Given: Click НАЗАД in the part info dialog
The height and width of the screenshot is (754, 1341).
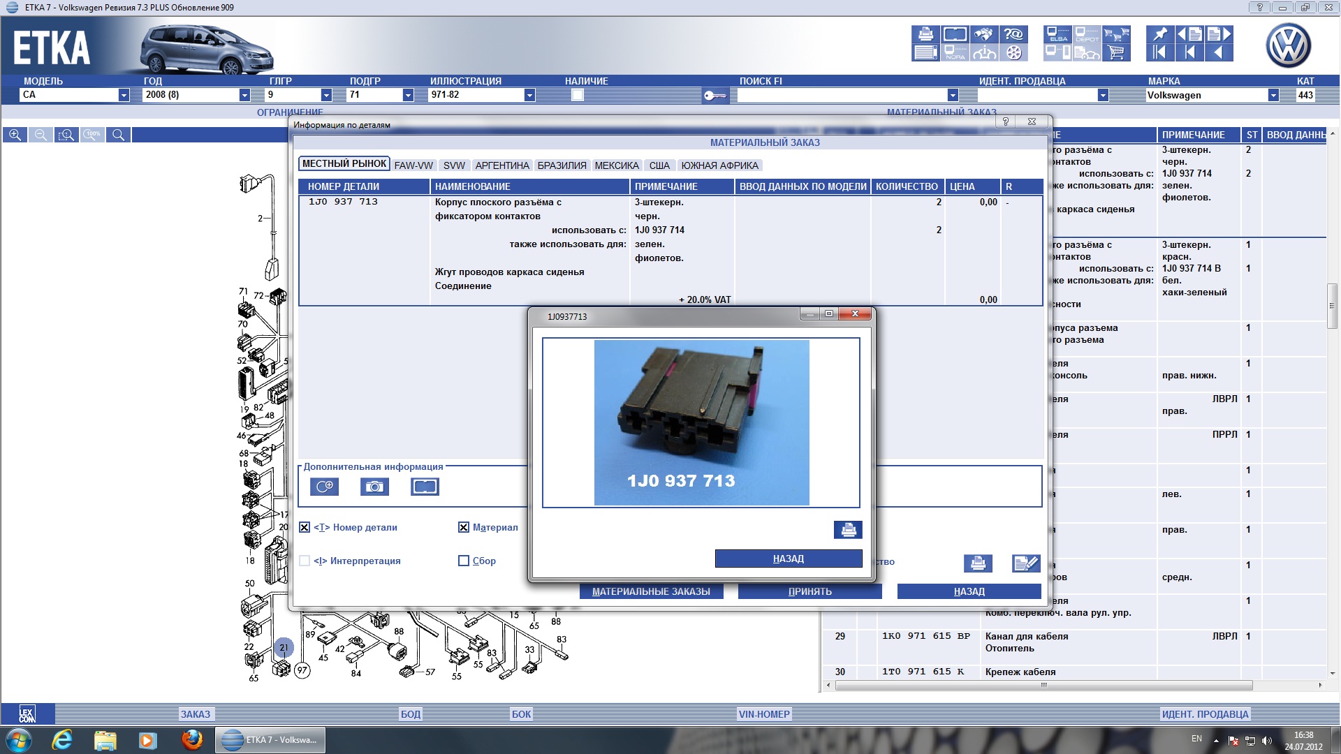Looking at the screenshot, I should [x=969, y=591].
